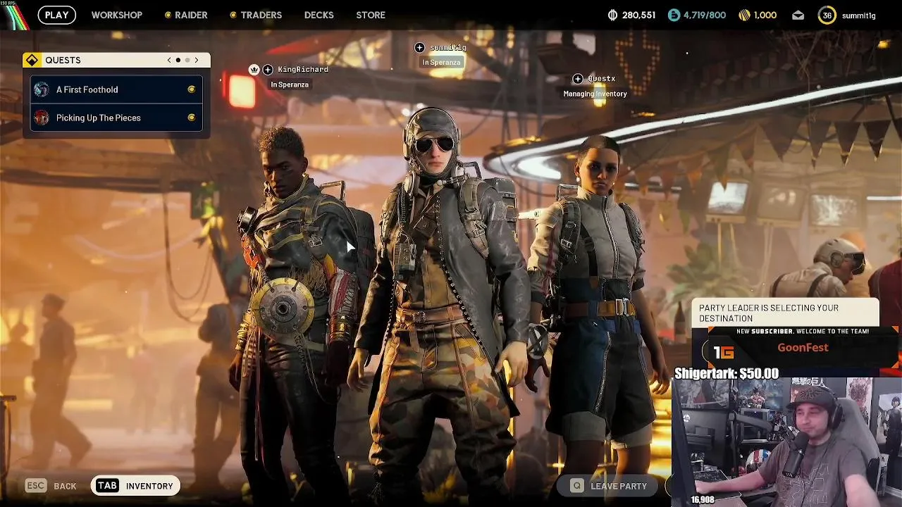The width and height of the screenshot is (902, 507).
Task: Click the coin currency icon beside 280,551
Action: pyautogui.click(x=613, y=15)
